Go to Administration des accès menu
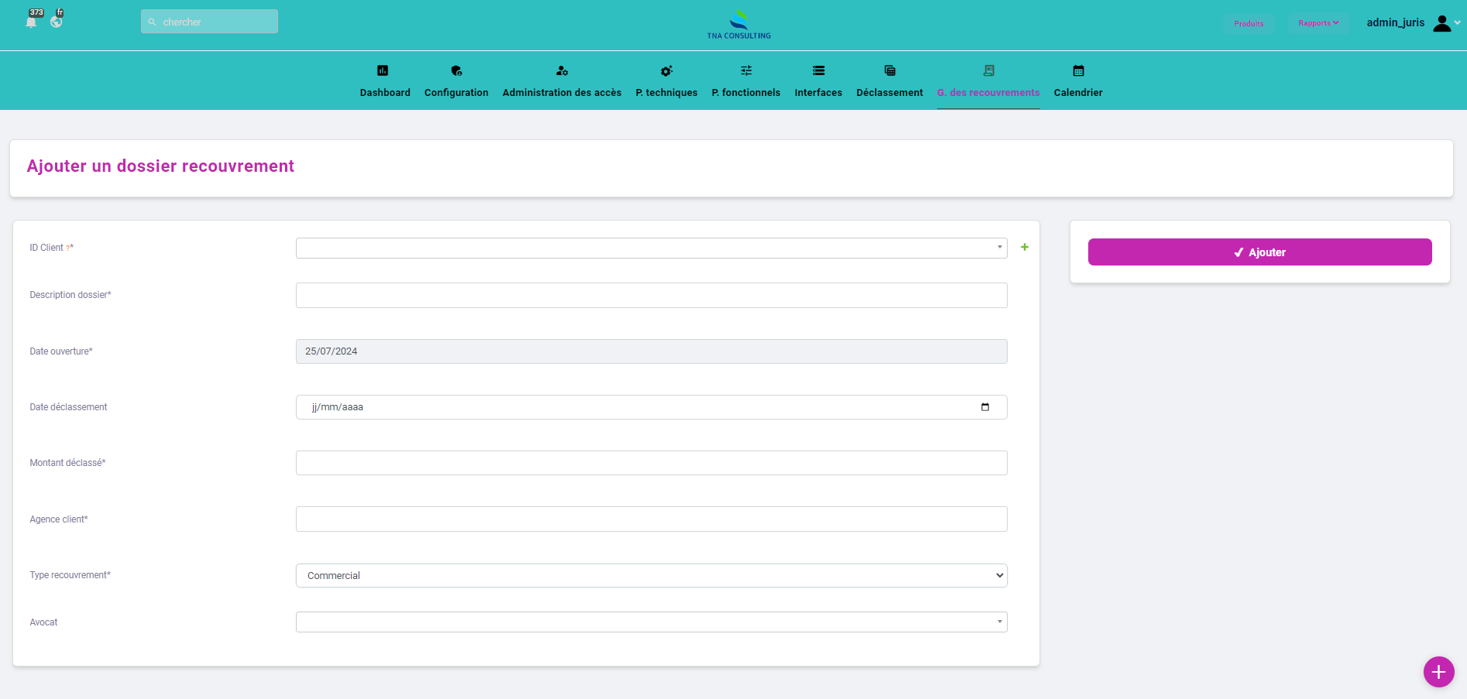 tap(562, 92)
